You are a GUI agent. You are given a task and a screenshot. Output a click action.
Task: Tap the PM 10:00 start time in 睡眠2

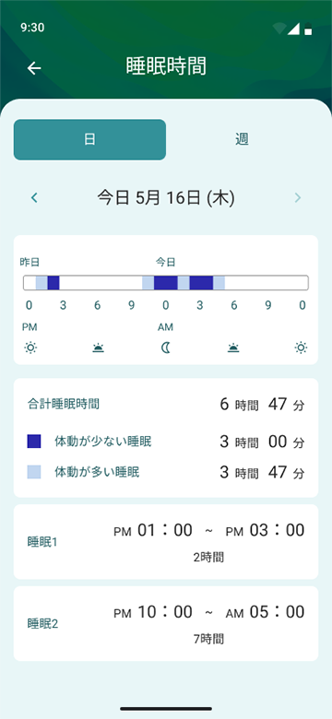click(x=153, y=612)
